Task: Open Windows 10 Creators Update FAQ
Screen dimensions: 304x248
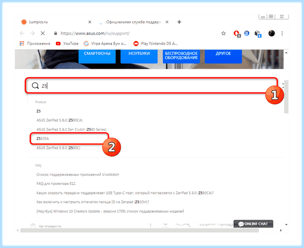Action: pos(110,211)
